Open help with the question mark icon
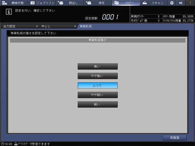195x146 pixels. tap(190, 3)
